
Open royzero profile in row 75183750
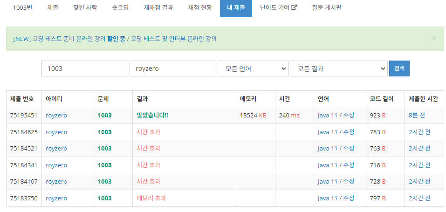(56, 198)
